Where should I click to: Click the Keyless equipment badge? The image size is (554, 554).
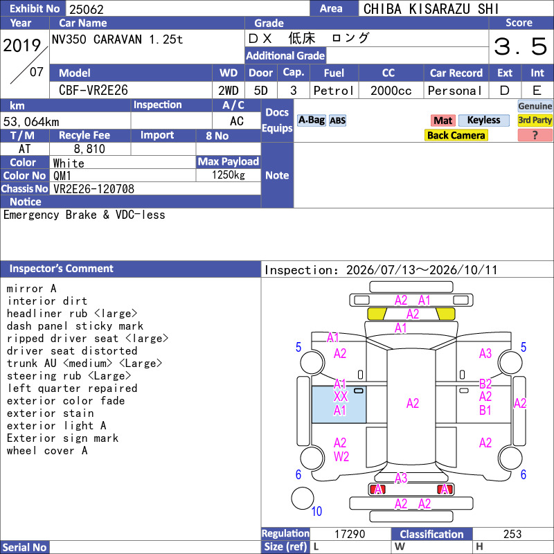[x=483, y=120]
